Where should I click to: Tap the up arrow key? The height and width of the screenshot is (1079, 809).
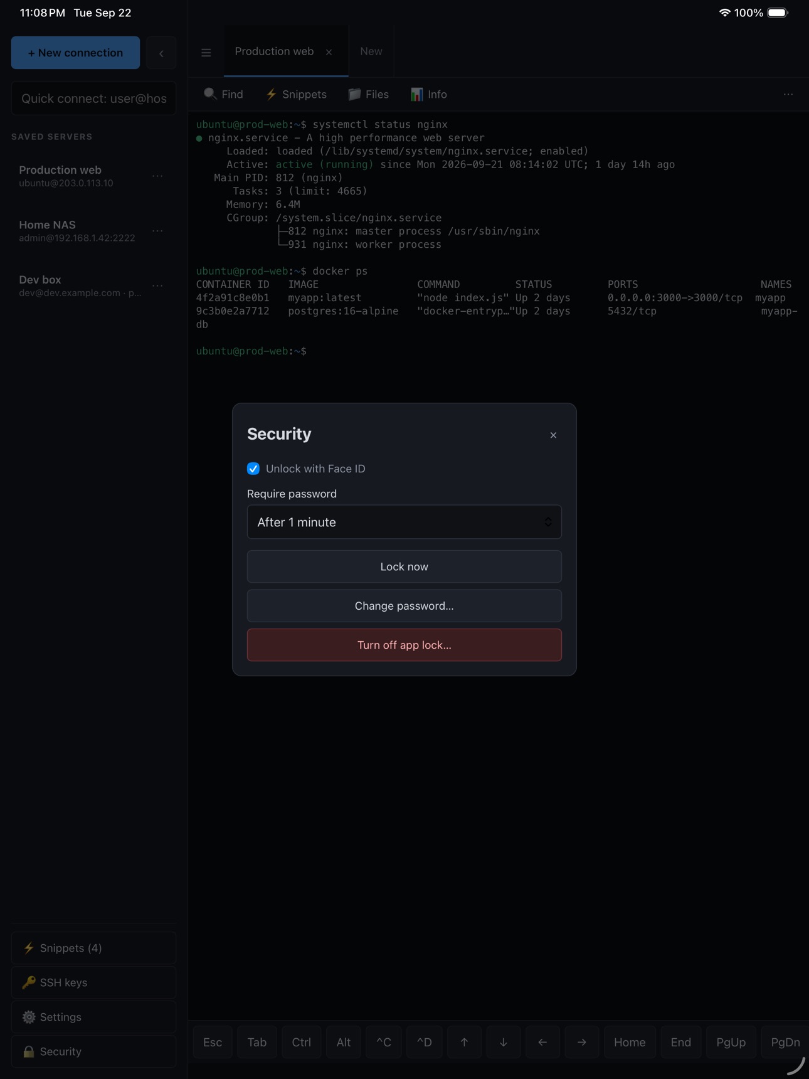[x=464, y=1042]
